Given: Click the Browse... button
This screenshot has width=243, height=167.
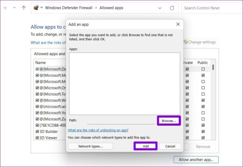Looking at the screenshot, I should 169,121.
